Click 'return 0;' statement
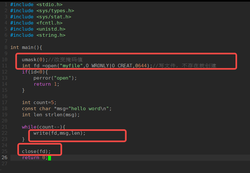The image size is (250, 173). coord(35,158)
